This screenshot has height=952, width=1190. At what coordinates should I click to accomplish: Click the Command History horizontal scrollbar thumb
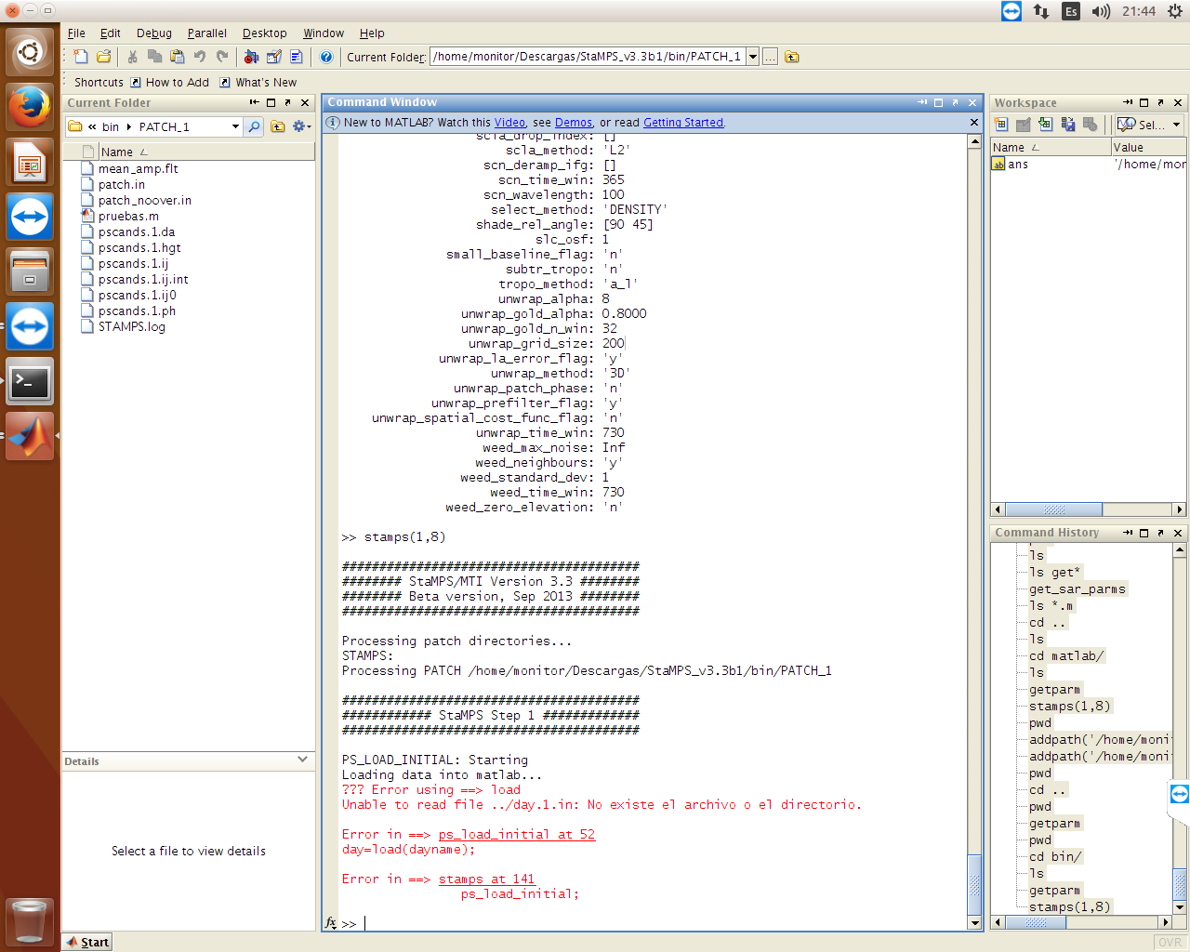[x=1035, y=922]
